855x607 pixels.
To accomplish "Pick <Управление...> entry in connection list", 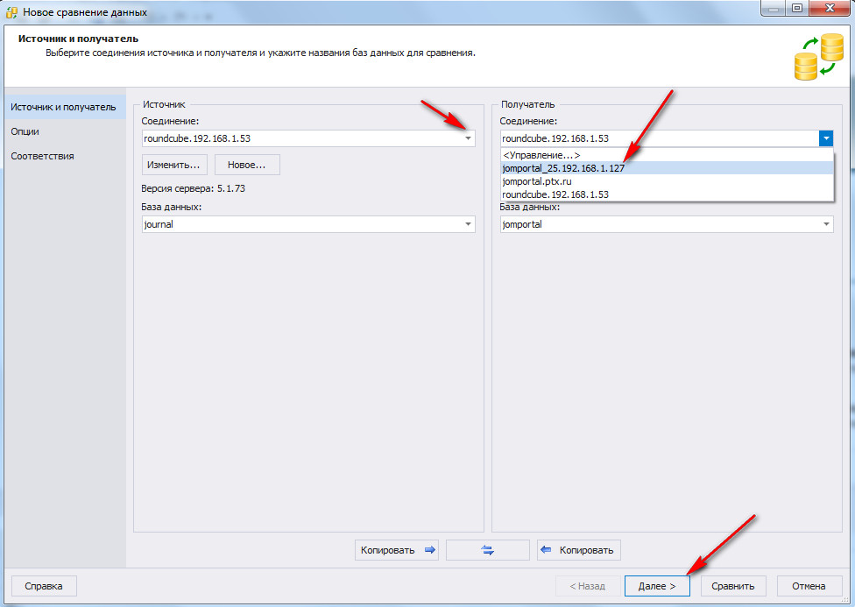I will pyautogui.click(x=541, y=155).
